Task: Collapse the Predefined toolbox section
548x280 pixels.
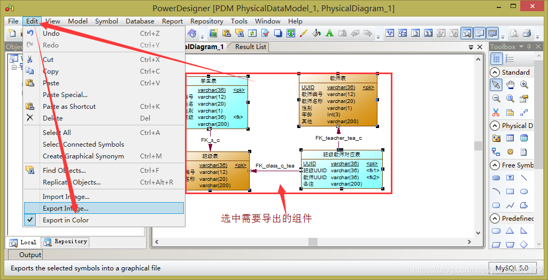Action: coord(495,219)
